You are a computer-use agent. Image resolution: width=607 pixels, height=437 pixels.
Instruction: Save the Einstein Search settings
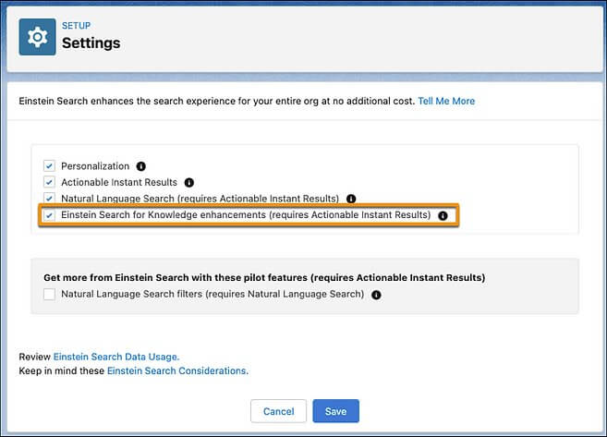(x=335, y=411)
